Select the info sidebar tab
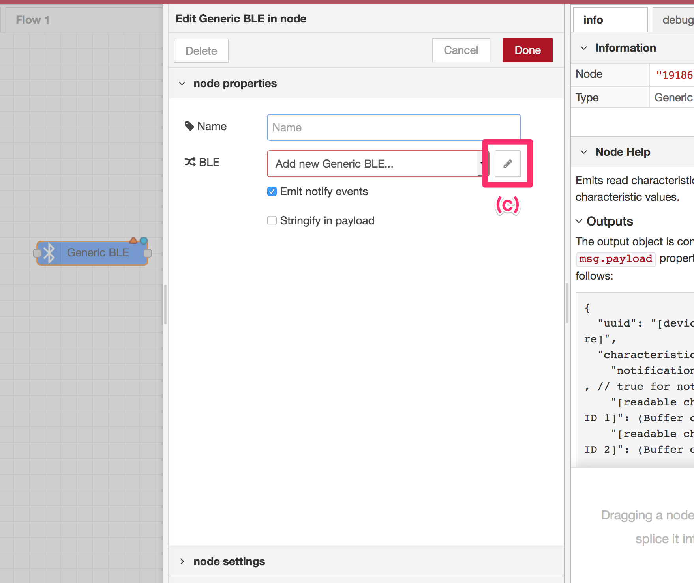The height and width of the screenshot is (583, 694). (x=610, y=20)
